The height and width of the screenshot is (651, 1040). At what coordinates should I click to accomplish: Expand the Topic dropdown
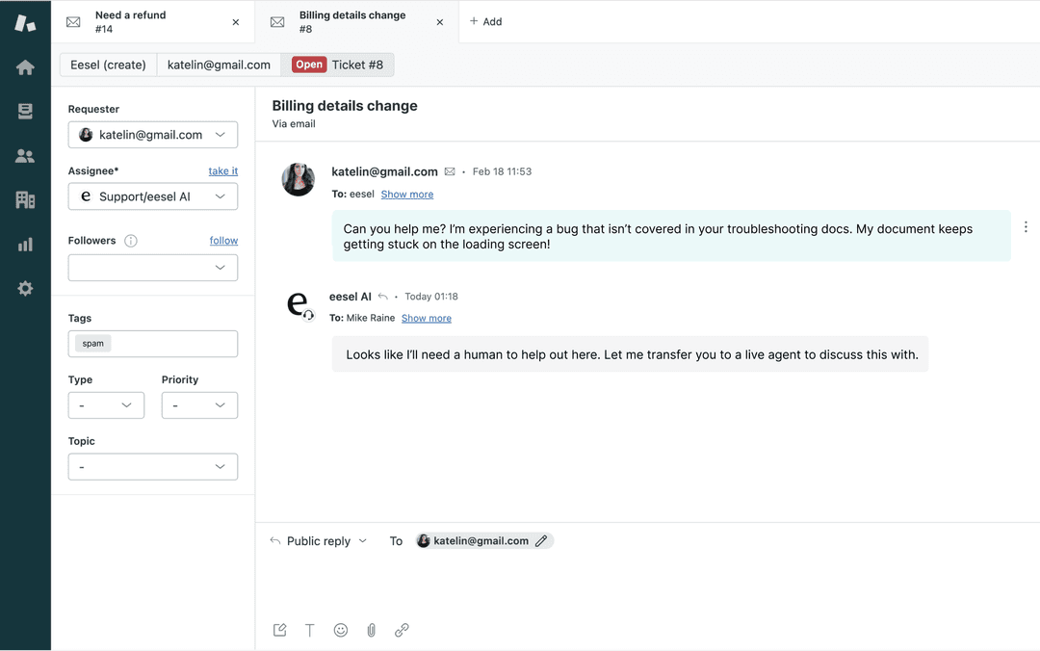click(152, 466)
